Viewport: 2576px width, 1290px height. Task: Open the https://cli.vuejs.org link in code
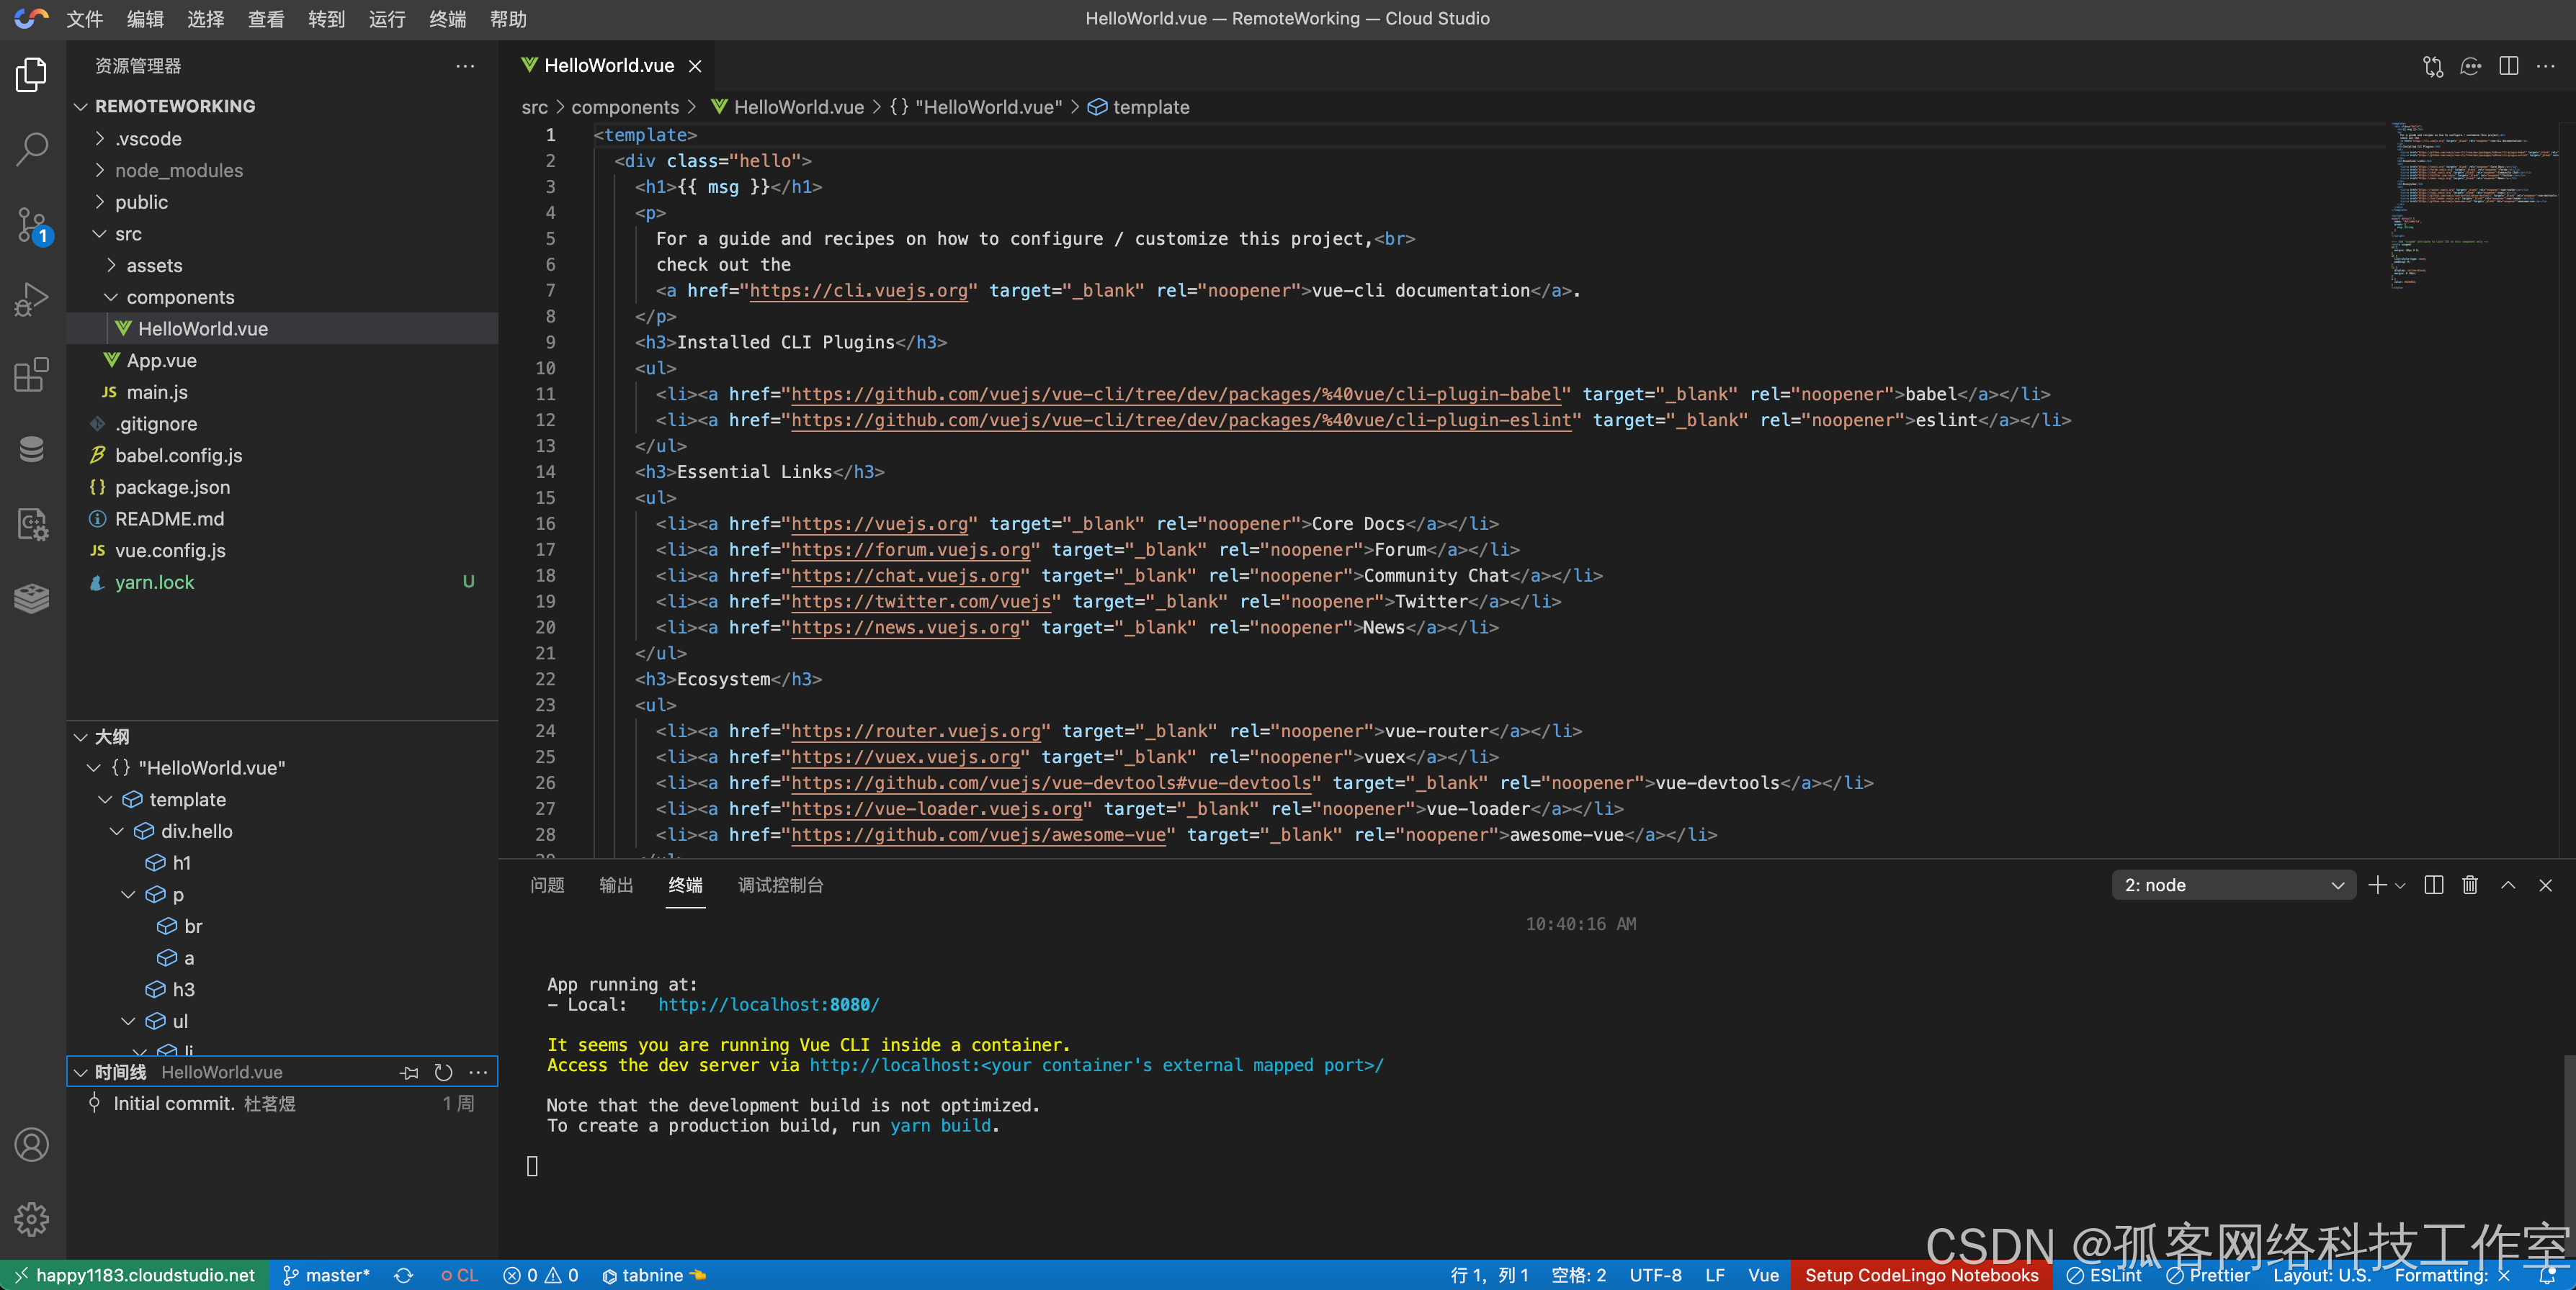point(858,291)
